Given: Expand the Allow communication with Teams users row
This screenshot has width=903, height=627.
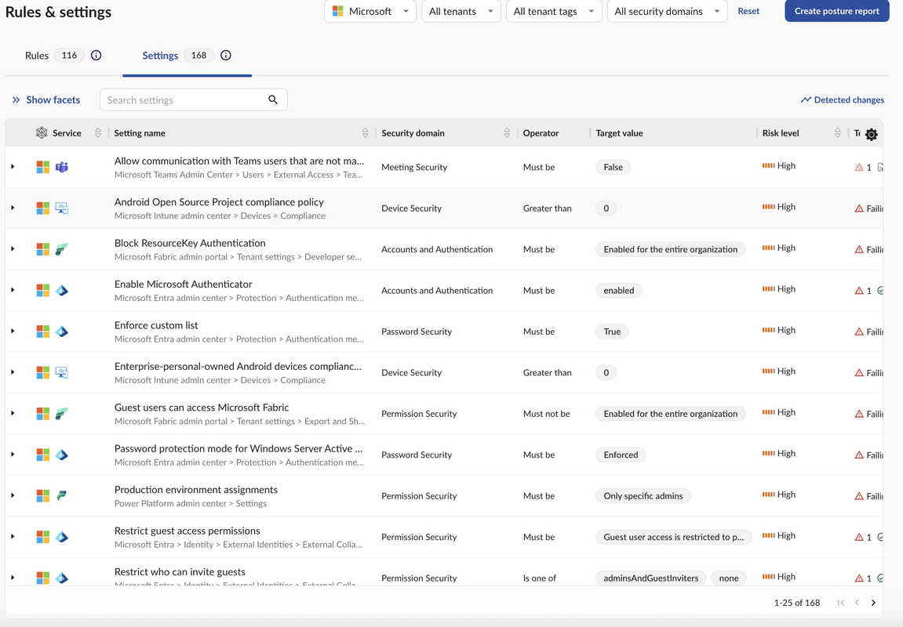Looking at the screenshot, I should coord(13,167).
